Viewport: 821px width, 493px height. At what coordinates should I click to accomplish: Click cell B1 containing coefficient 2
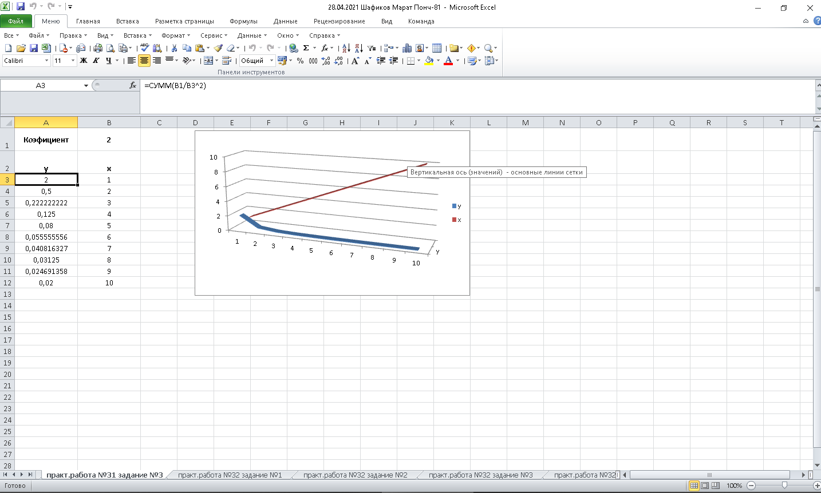tap(109, 140)
